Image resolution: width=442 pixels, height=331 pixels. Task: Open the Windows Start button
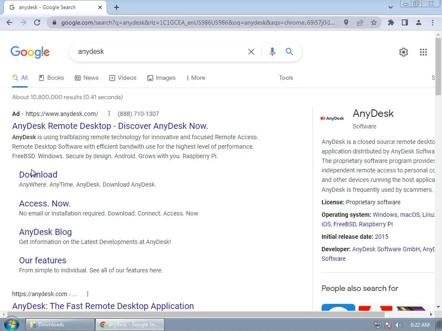pos(11,324)
